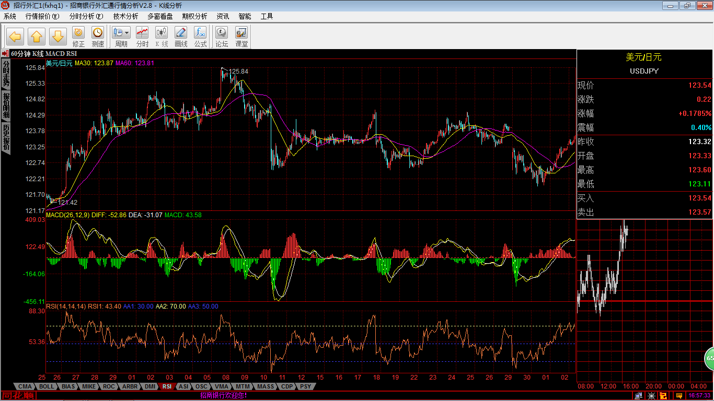714x401 pixels.
Task: Click the orange message bubble status icon
Action: coord(679,396)
